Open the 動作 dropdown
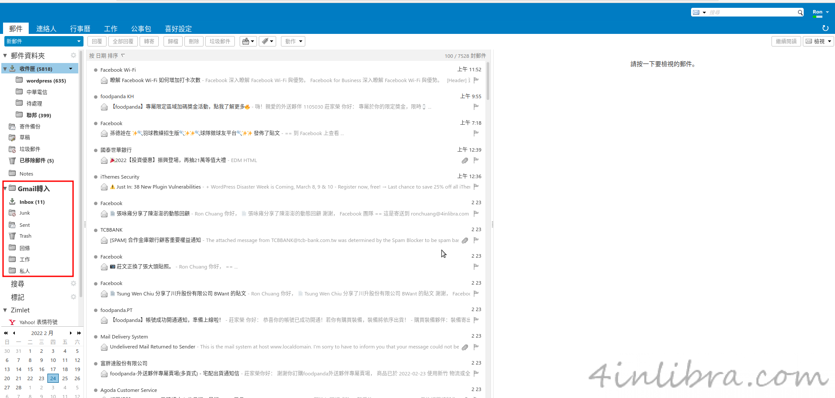The width and height of the screenshot is (835, 398). tap(293, 41)
